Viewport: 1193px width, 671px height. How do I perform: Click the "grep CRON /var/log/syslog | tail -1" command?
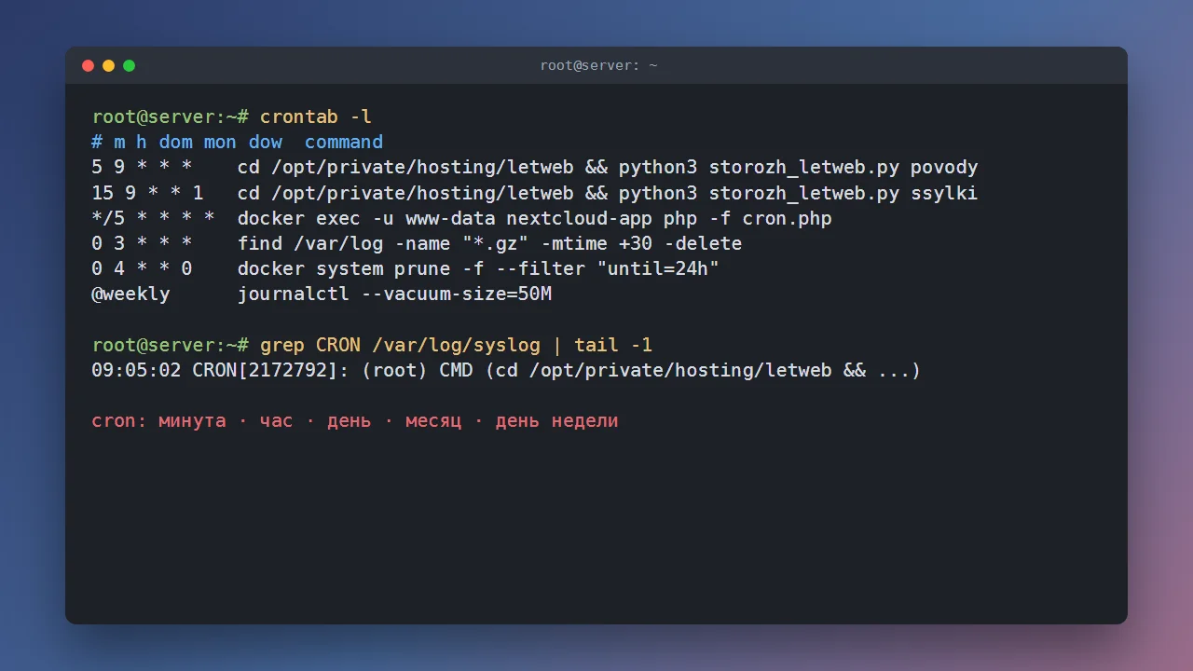click(457, 345)
